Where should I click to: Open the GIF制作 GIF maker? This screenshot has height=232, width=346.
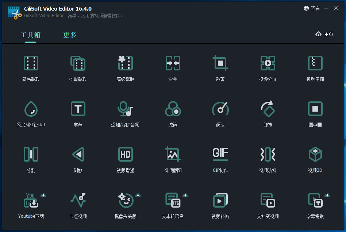tap(220, 155)
